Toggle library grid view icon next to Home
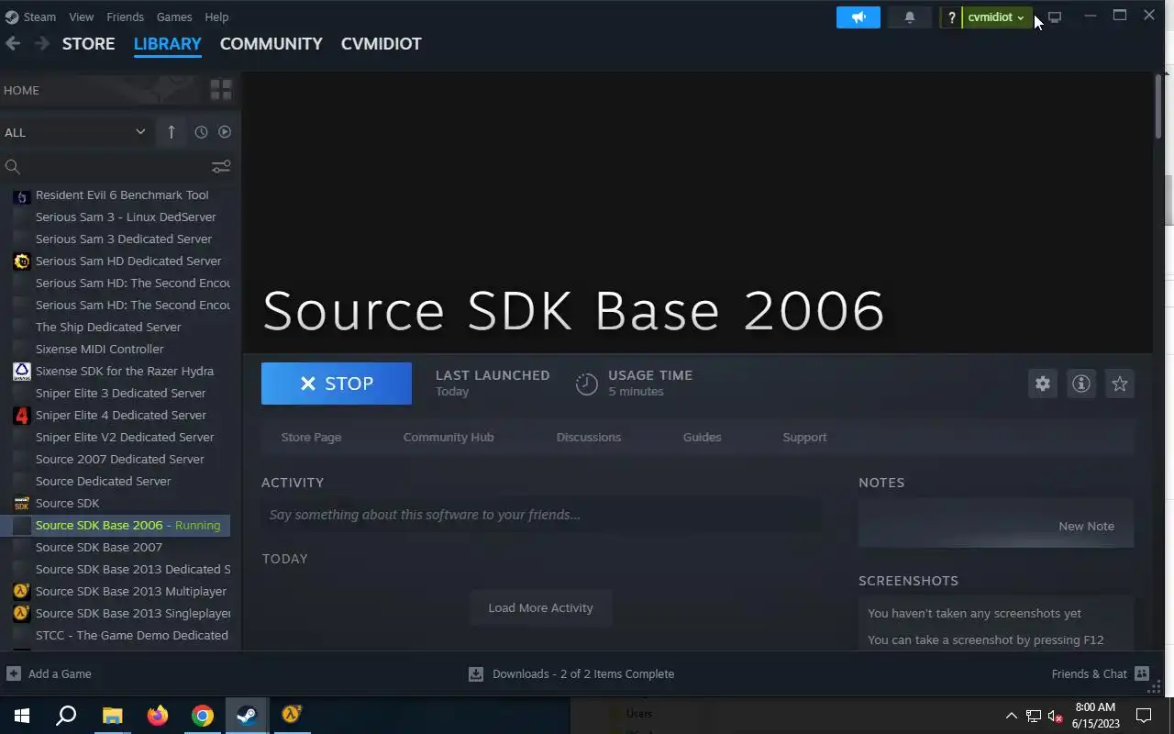 [221, 90]
